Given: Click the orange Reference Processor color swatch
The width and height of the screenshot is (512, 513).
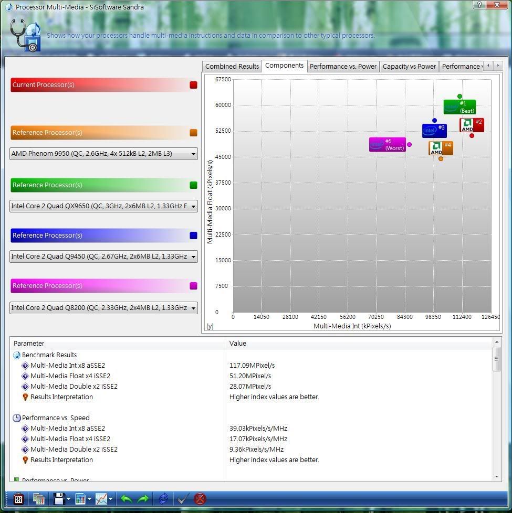Looking at the screenshot, I should point(193,133).
